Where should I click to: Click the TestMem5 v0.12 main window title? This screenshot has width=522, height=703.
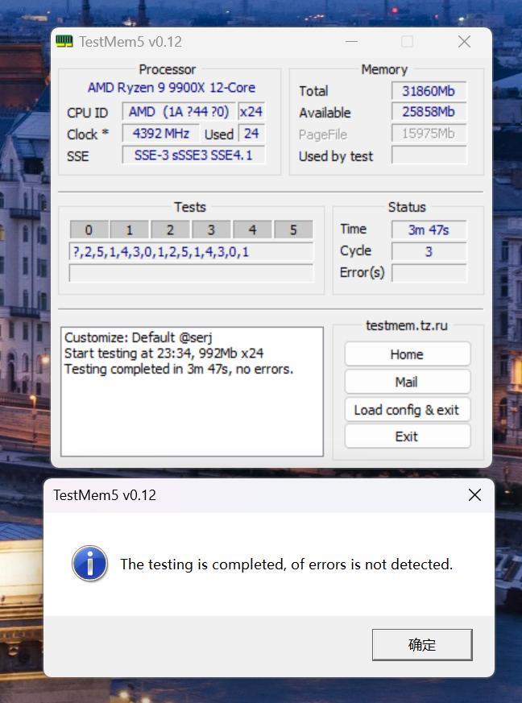[130, 42]
